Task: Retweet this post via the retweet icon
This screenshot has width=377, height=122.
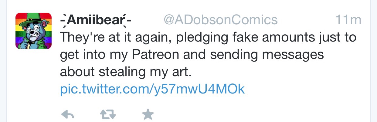Action: (108, 114)
